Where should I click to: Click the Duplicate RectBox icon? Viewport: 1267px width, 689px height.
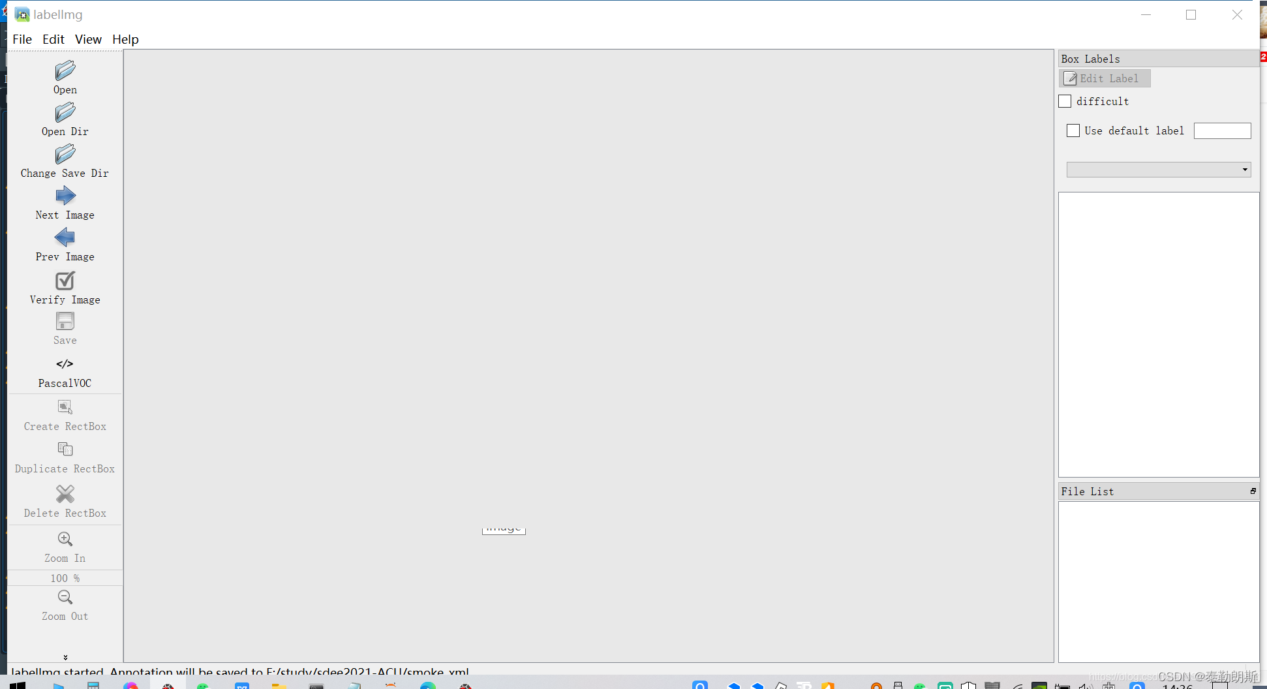65,450
